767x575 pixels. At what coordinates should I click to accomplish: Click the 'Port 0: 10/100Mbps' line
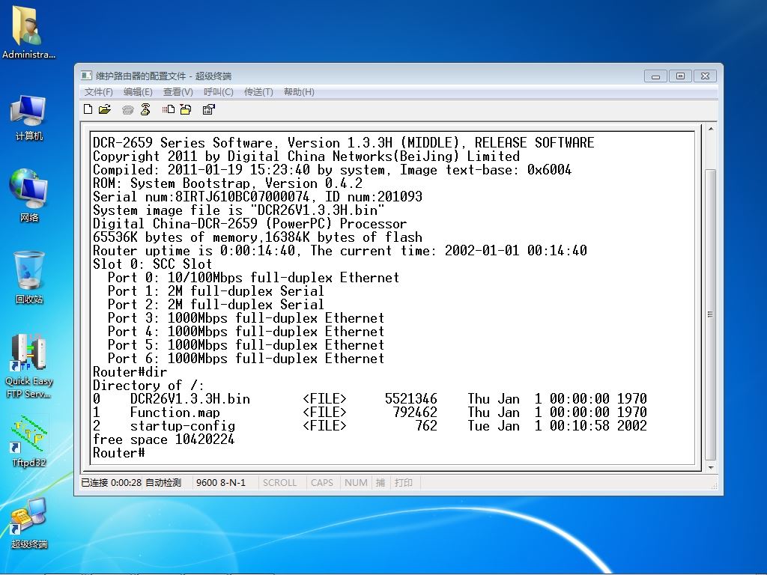tap(253, 278)
